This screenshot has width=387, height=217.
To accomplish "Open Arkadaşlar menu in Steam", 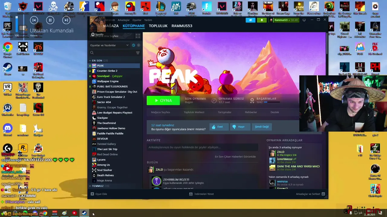I will pos(124,20).
